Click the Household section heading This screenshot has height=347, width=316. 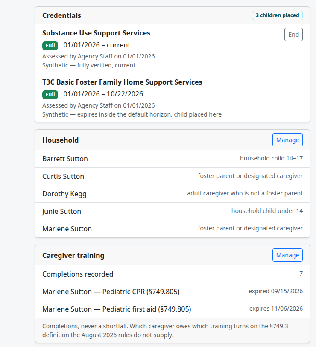(x=61, y=140)
